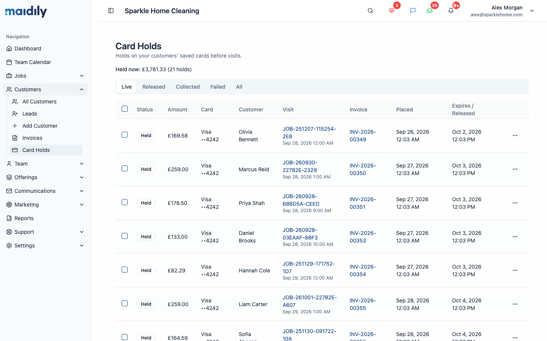Viewport: 547px width, 341px height.
Task: Open the heart health alerts icon
Action: (x=392, y=11)
